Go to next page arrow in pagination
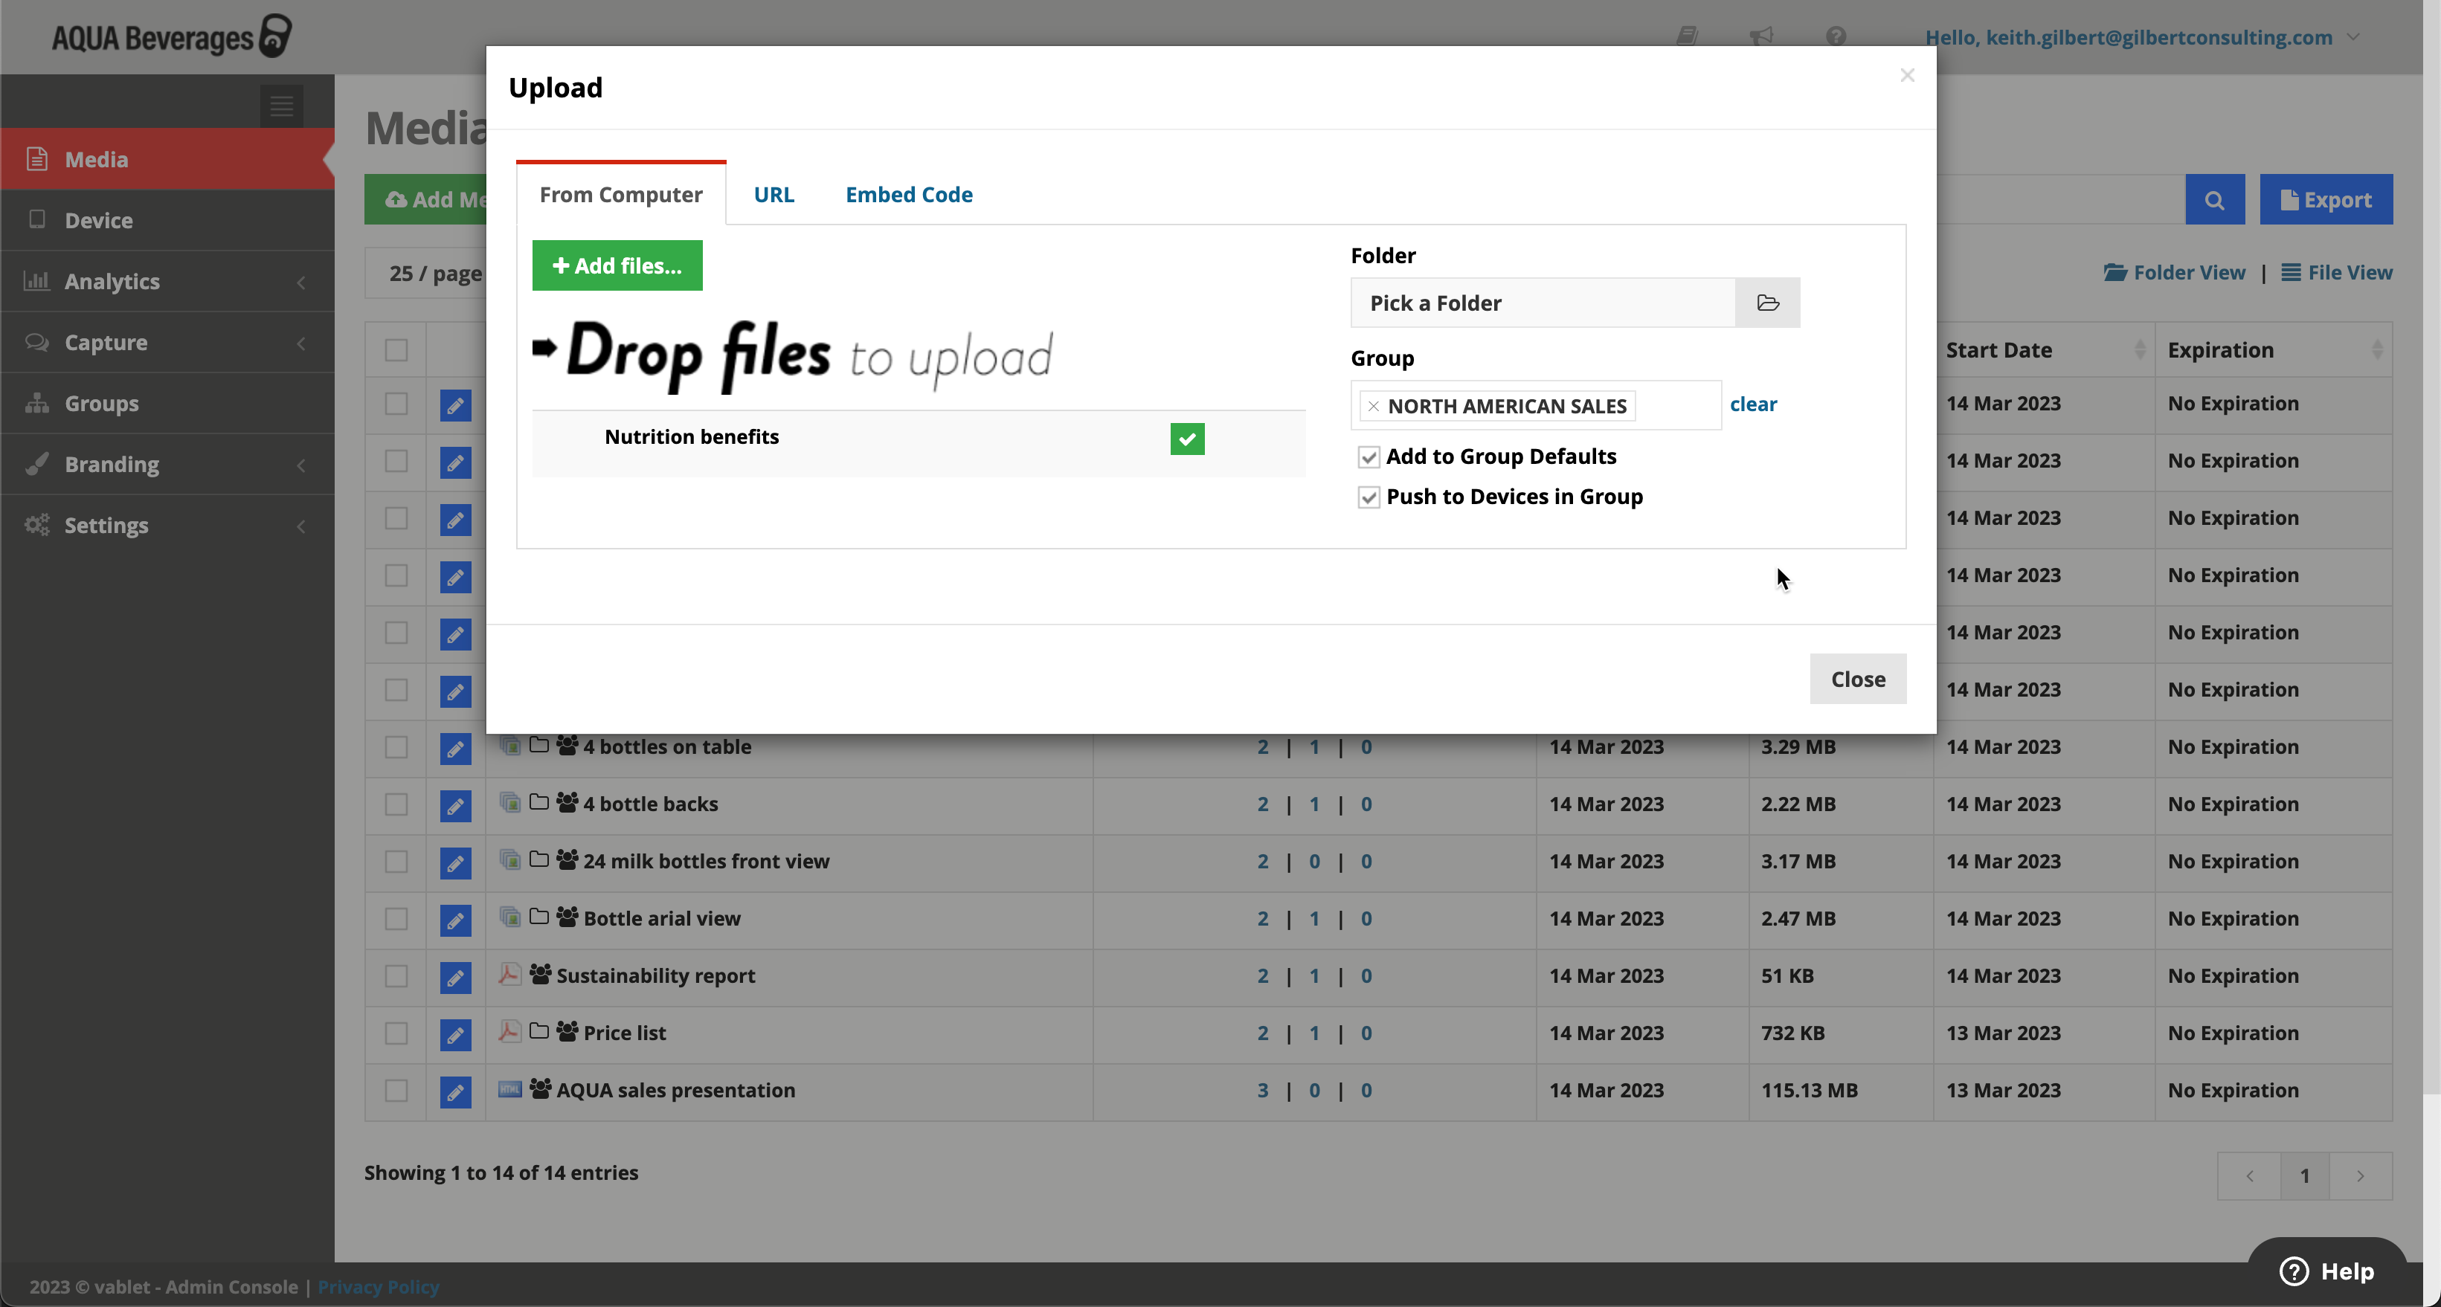The image size is (2441, 1307). 2361,1176
